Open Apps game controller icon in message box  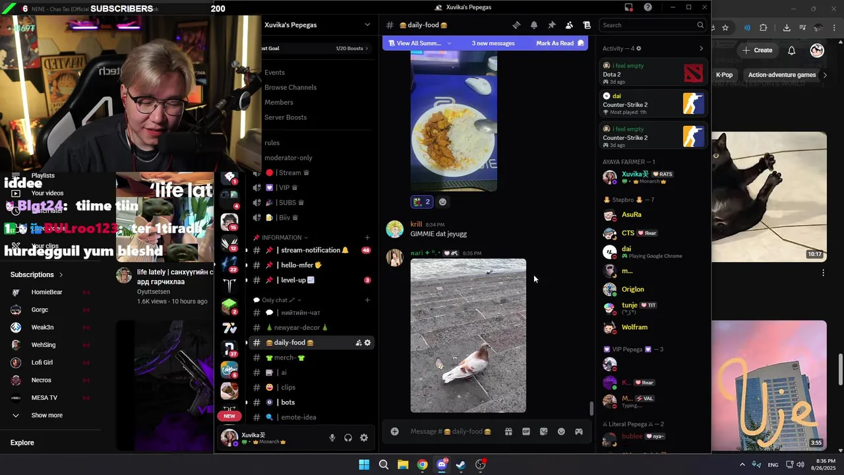[x=579, y=431]
